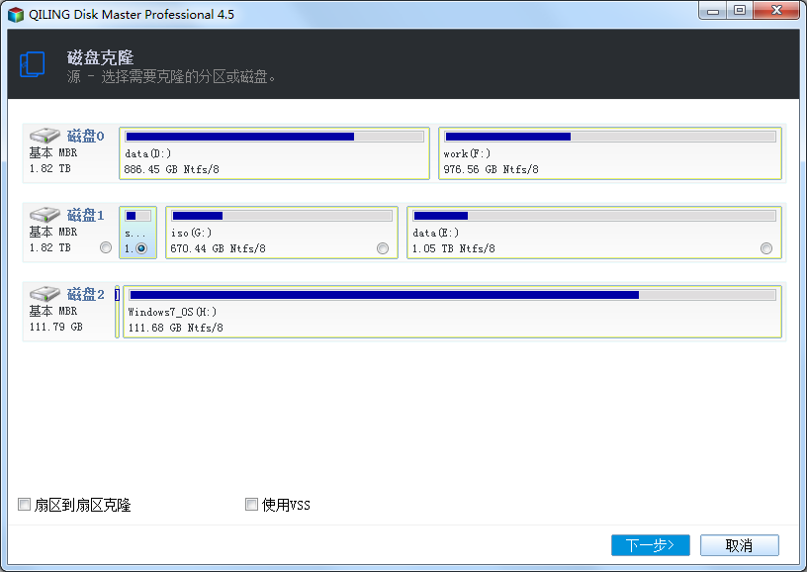This screenshot has width=807, height=572.
Task: Click the QILING app icon in title bar
Action: [x=16, y=15]
